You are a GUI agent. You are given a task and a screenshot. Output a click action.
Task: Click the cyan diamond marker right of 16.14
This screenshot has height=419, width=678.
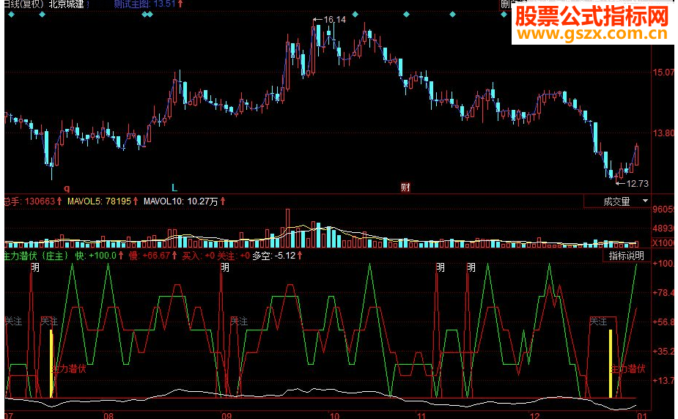(x=355, y=14)
